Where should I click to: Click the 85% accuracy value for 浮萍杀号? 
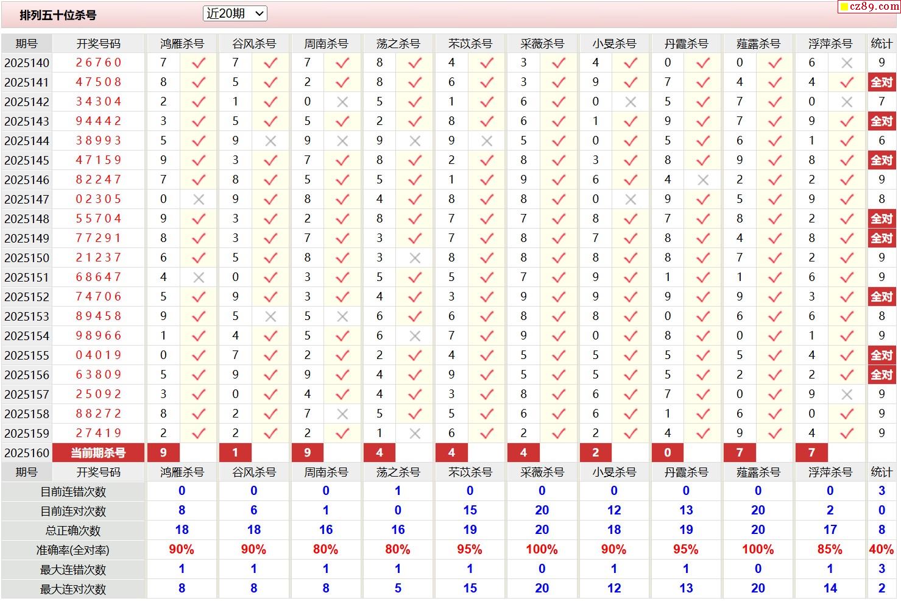point(830,550)
